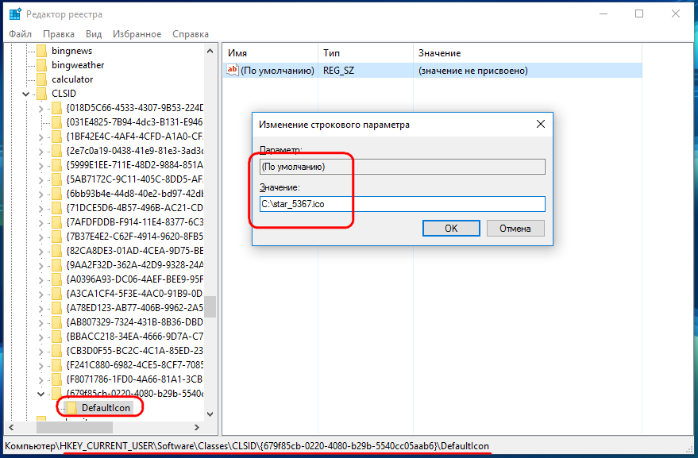This screenshot has height=458, width=698.
Task: Select the {018D5C66-4533-4307 key label
Action: (134, 108)
